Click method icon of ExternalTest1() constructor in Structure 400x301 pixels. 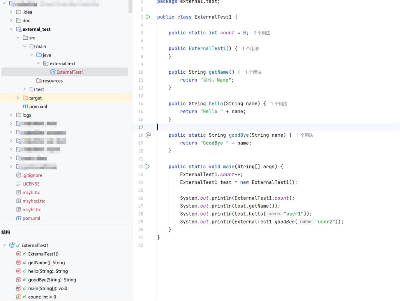18,254
